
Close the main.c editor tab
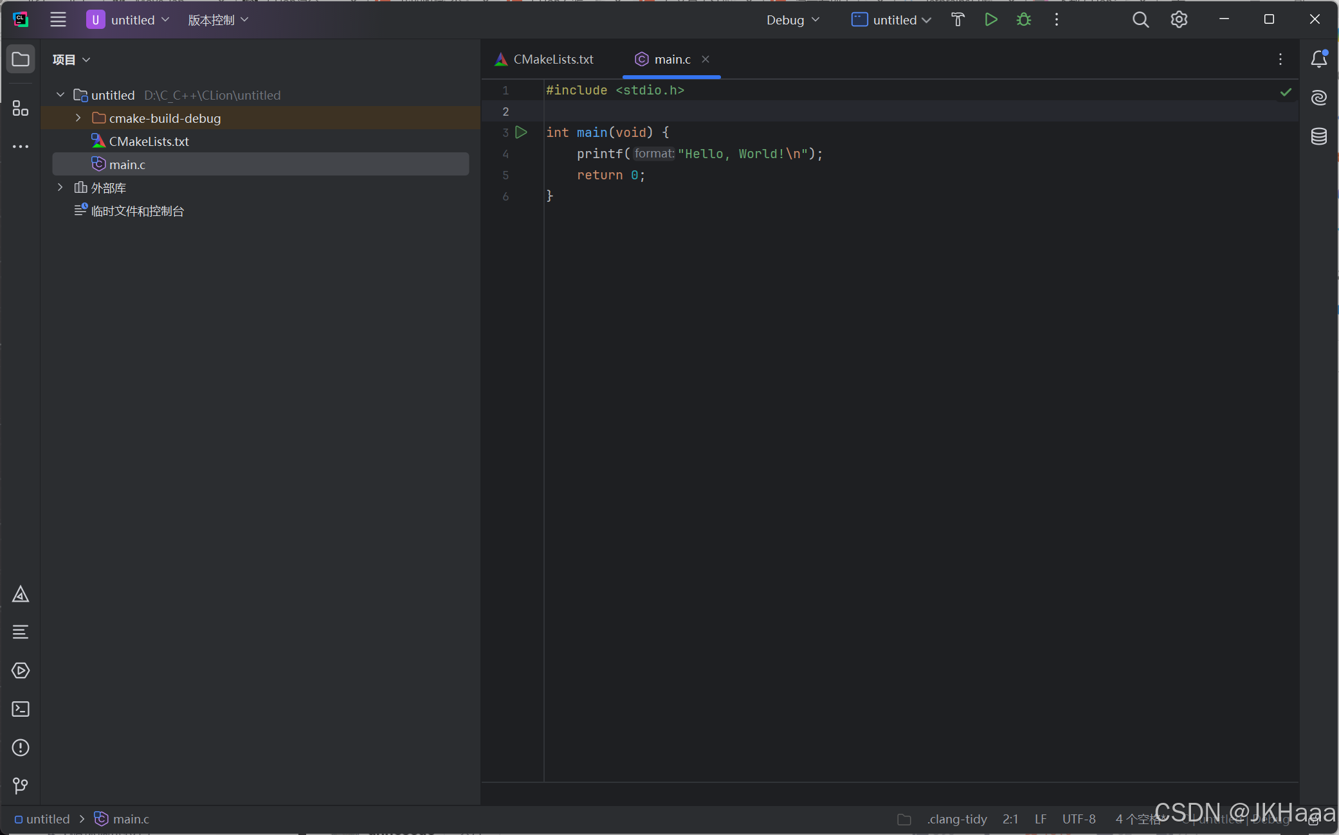706,59
